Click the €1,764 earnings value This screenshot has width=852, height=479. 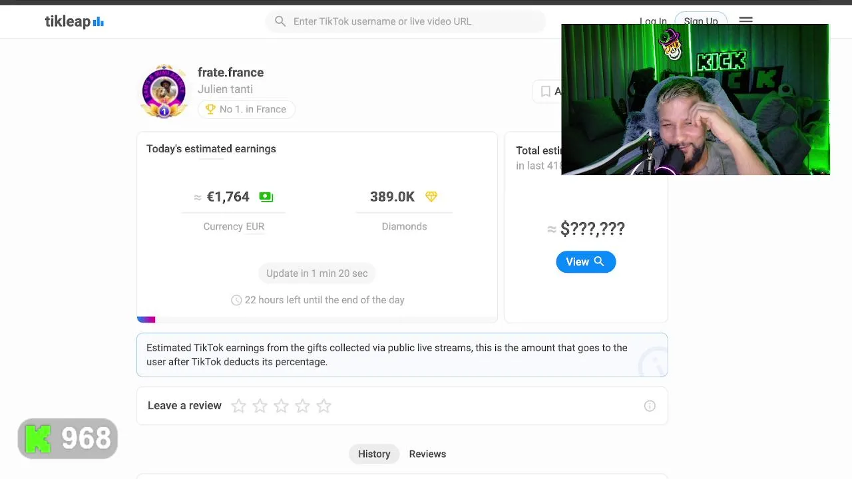pyautogui.click(x=228, y=196)
